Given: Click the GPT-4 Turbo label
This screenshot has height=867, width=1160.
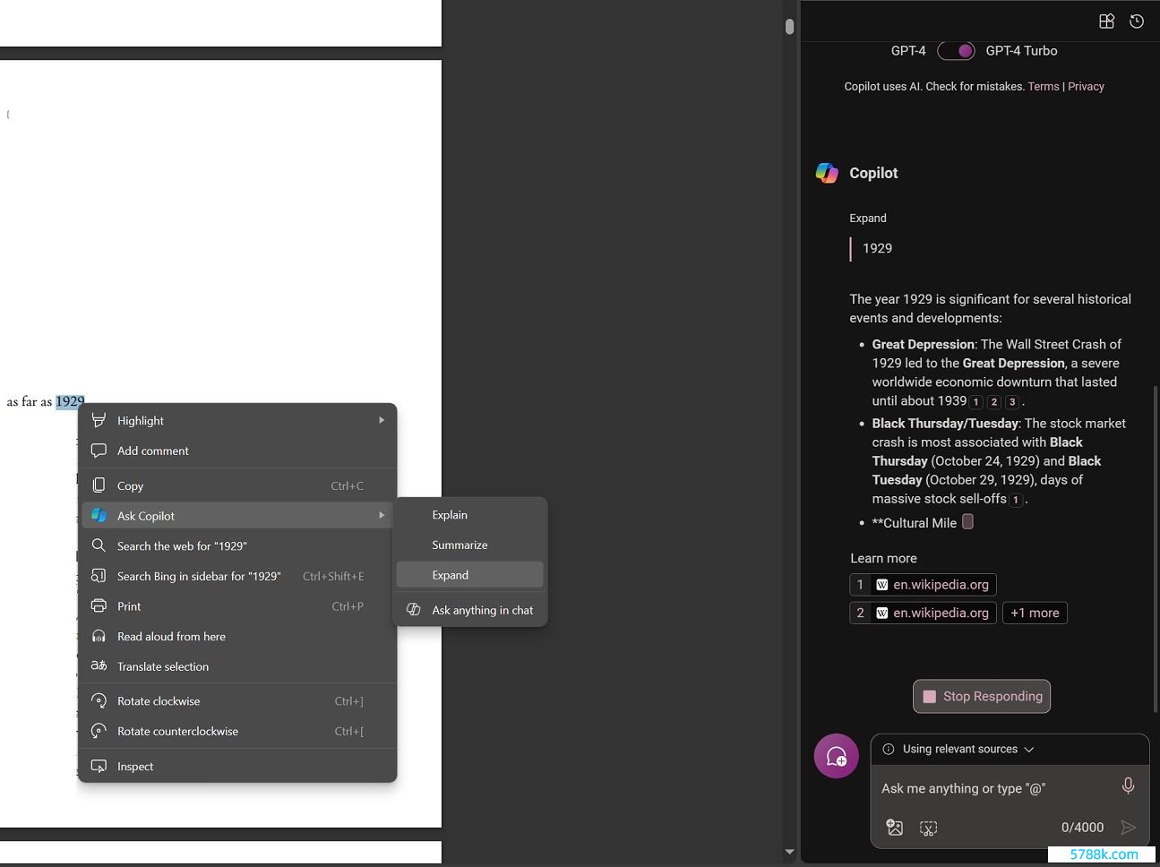Looking at the screenshot, I should click(1021, 51).
